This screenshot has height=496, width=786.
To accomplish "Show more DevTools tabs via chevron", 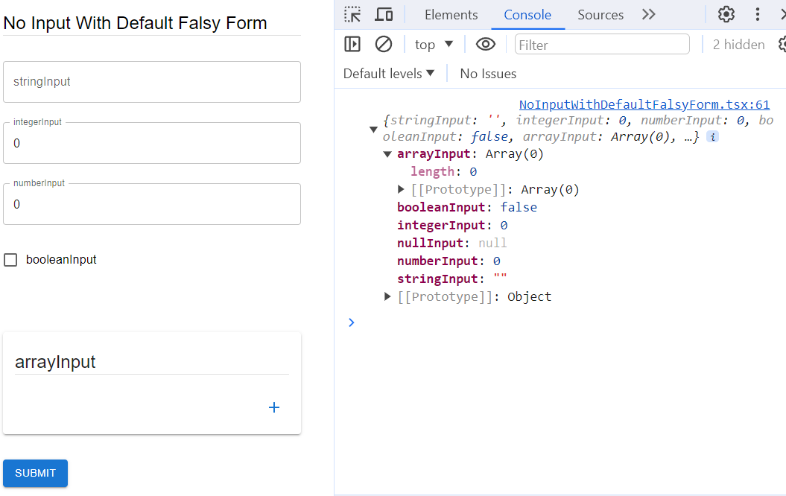I will [x=648, y=14].
